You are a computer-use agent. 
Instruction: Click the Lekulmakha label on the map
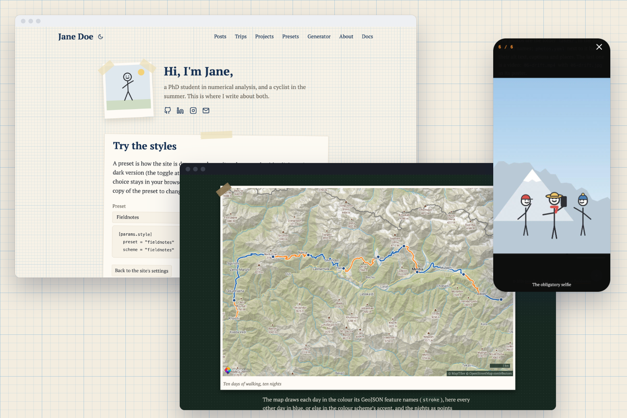[x=235, y=291]
